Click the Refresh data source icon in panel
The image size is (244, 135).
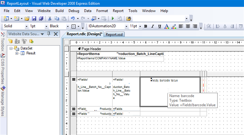[x=31, y=41]
